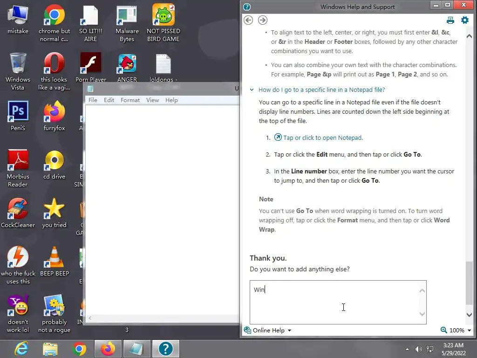477x358 pixels.
Task: Open the Help menu in Notepad
Action: pyautogui.click(x=171, y=100)
